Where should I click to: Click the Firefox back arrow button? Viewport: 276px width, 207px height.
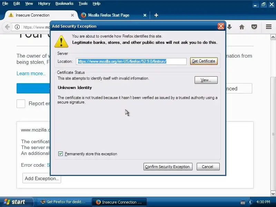pos(7,27)
